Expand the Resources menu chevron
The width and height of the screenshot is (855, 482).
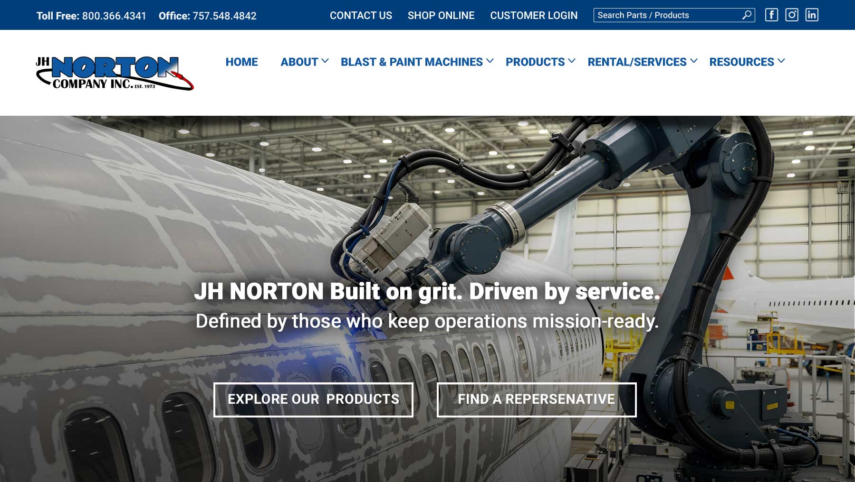pos(781,61)
